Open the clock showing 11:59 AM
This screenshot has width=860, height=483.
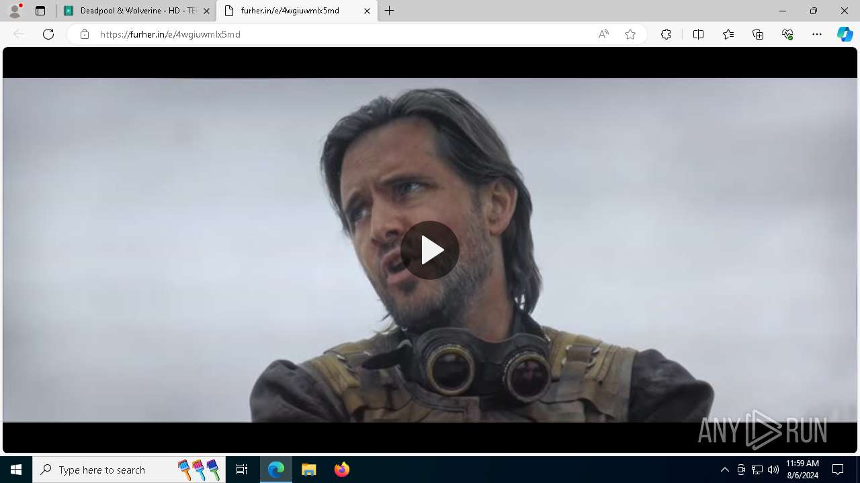point(802,470)
